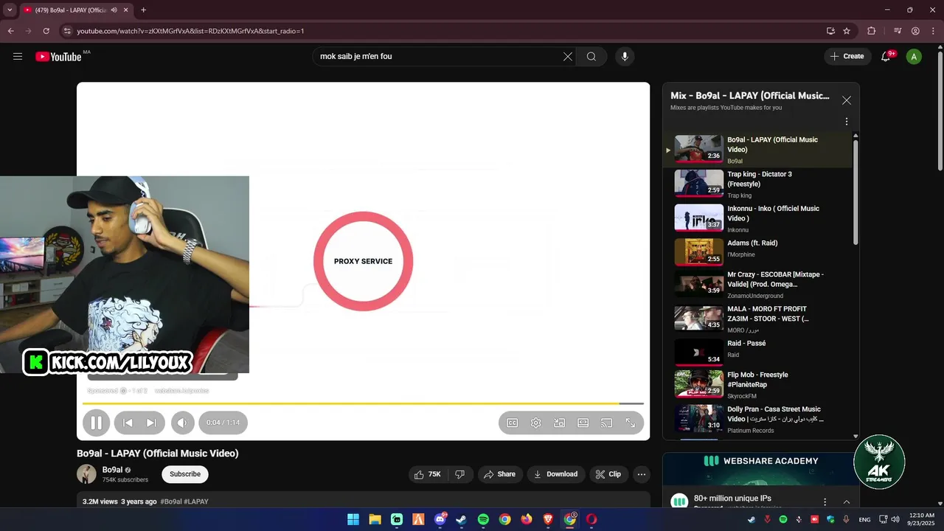This screenshot has width=944, height=531.
Task: Skip to next video in player
Action: click(151, 423)
